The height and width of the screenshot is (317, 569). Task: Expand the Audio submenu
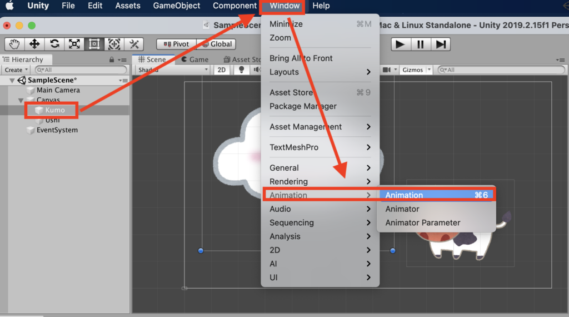(320, 209)
